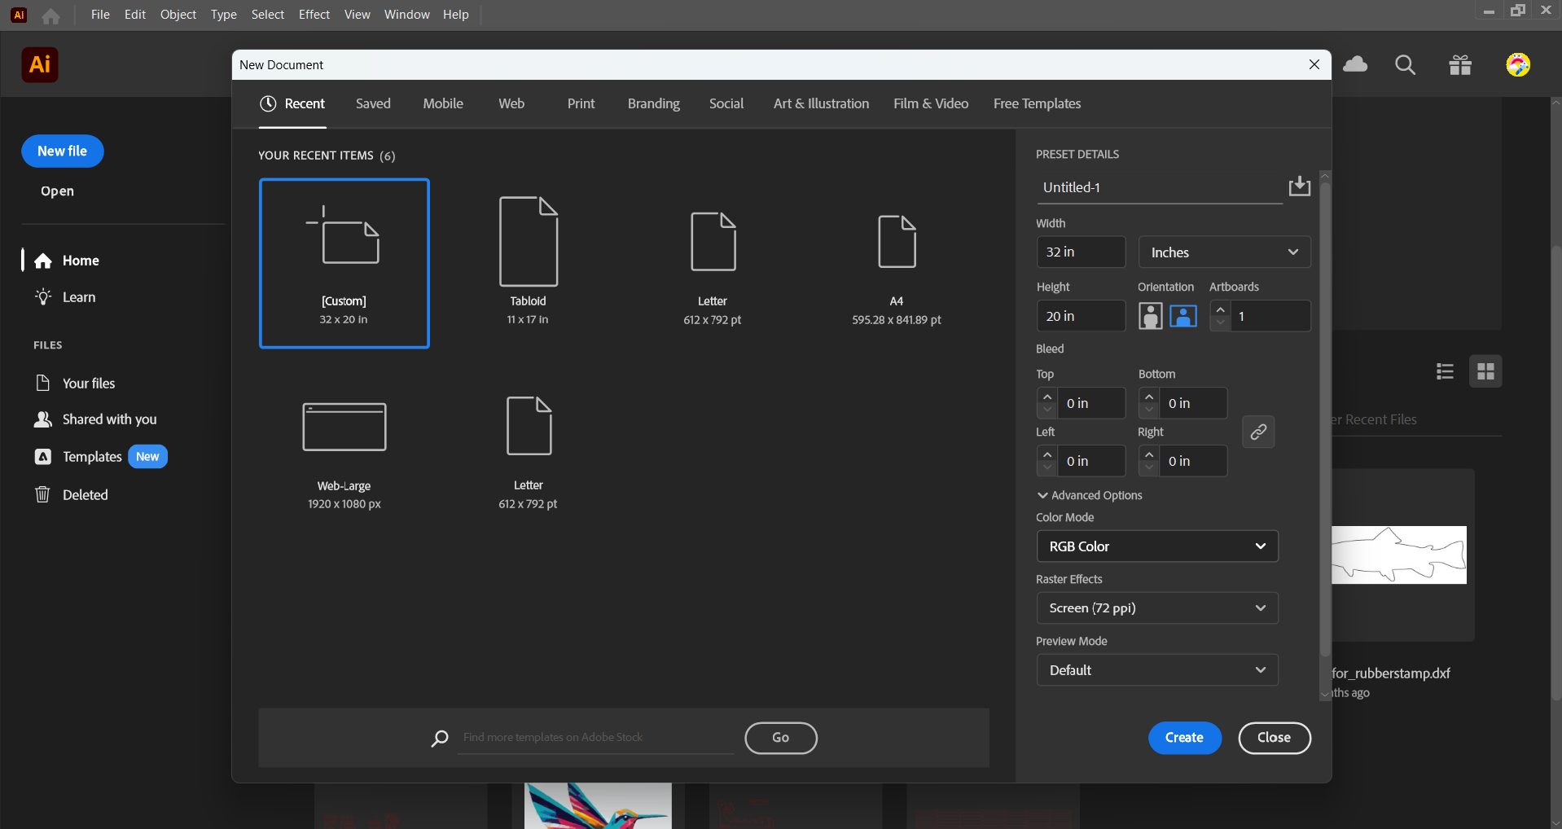Viewport: 1562px width, 829px height.
Task: Click the Height input field
Action: tap(1081, 316)
